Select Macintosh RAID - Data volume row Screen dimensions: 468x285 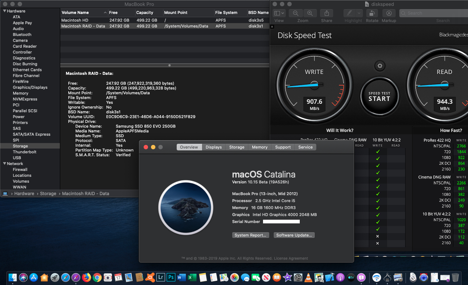point(165,26)
